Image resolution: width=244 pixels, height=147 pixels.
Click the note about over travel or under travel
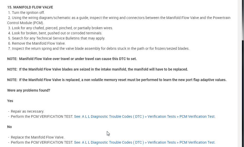72,59
